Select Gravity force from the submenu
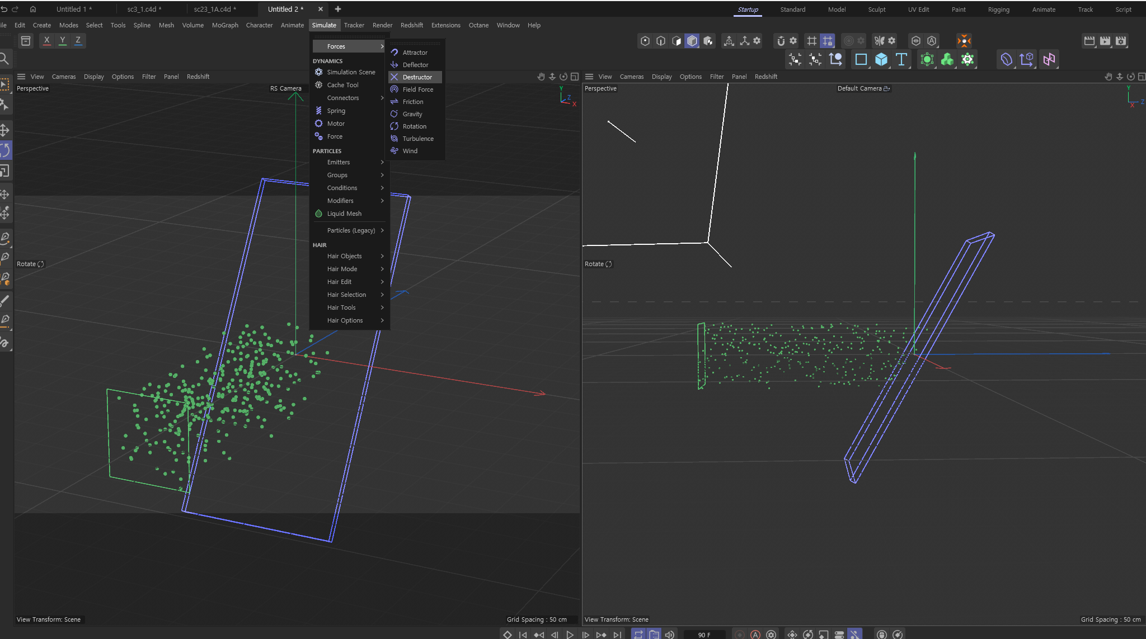The image size is (1146, 639). point(415,114)
